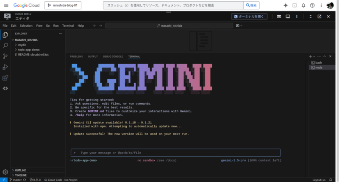
Task: Click the Cloud Shell logo icon
Action: pyautogui.click(x=7, y=16)
